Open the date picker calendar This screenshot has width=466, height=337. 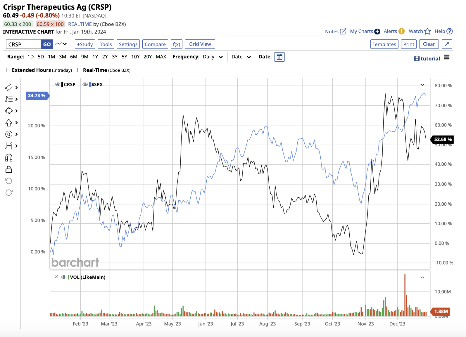(279, 57)
